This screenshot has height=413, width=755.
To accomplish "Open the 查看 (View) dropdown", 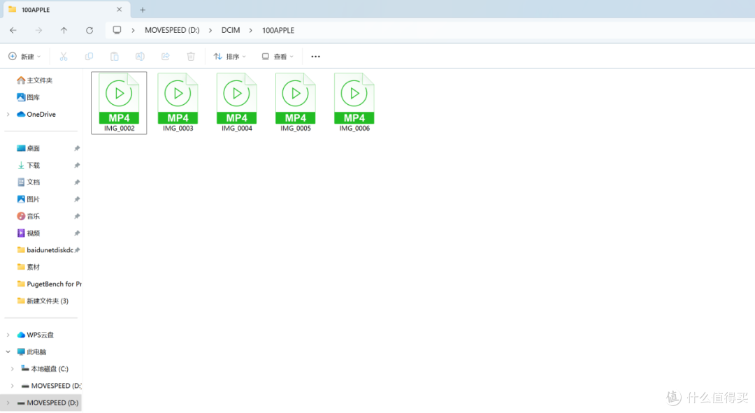I will (278, 57).
